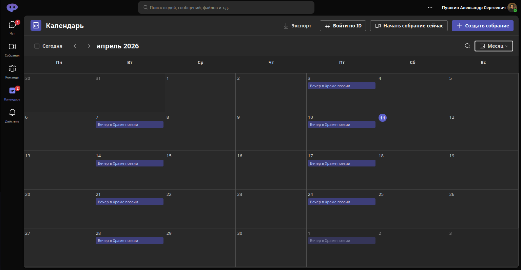Click Начать собрание сейчас

(409, 26)
